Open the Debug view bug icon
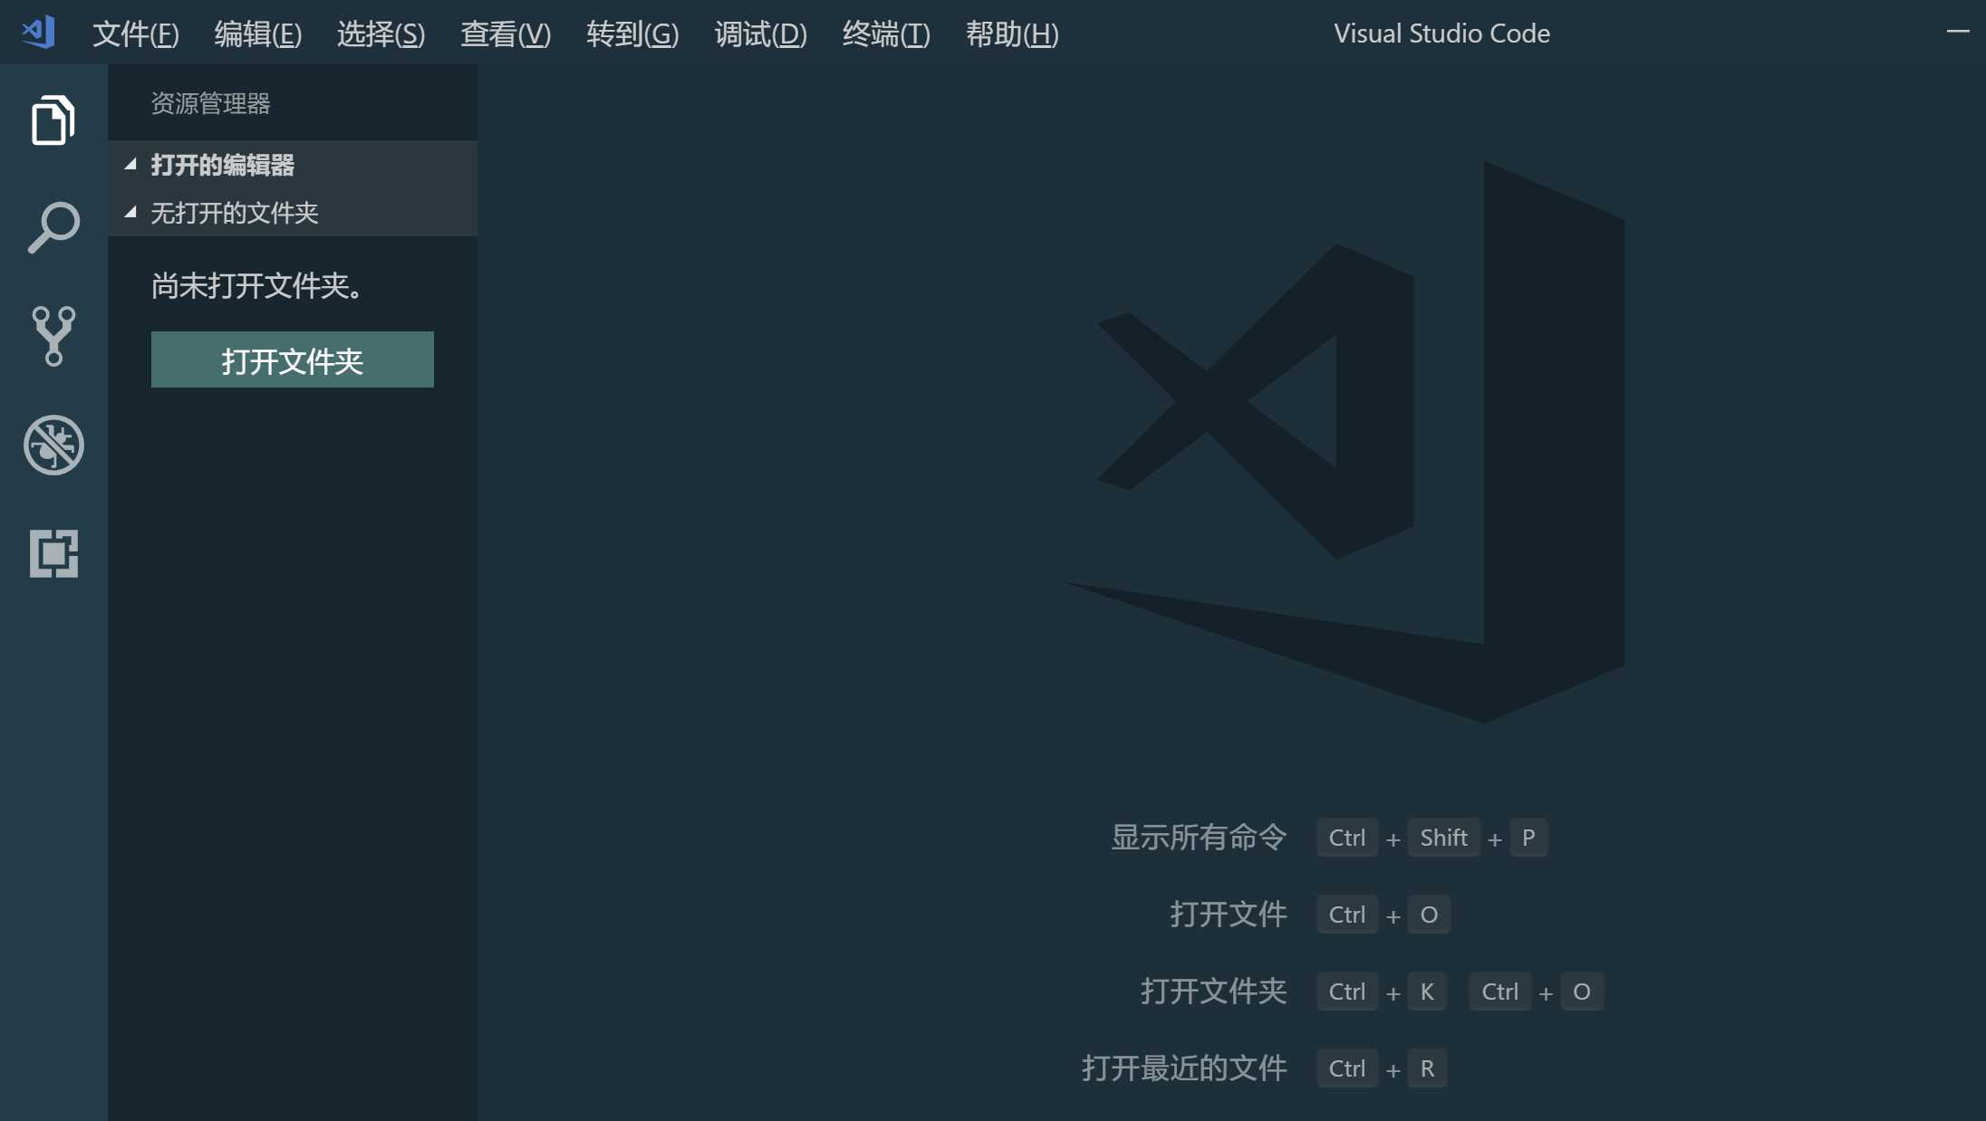The image size is (1986, 1121). point(53,445)
